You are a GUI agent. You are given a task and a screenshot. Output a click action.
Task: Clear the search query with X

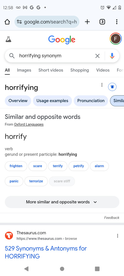pyautogui.click(x=97, y=56)
